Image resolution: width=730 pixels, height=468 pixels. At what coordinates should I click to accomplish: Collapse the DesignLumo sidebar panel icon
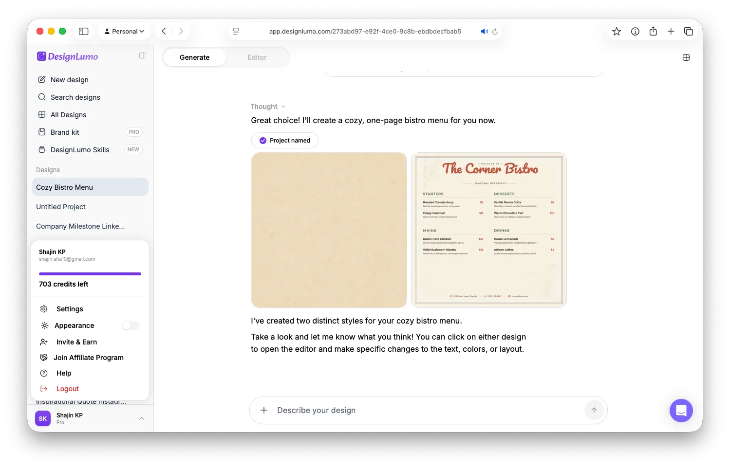(143, 55)
